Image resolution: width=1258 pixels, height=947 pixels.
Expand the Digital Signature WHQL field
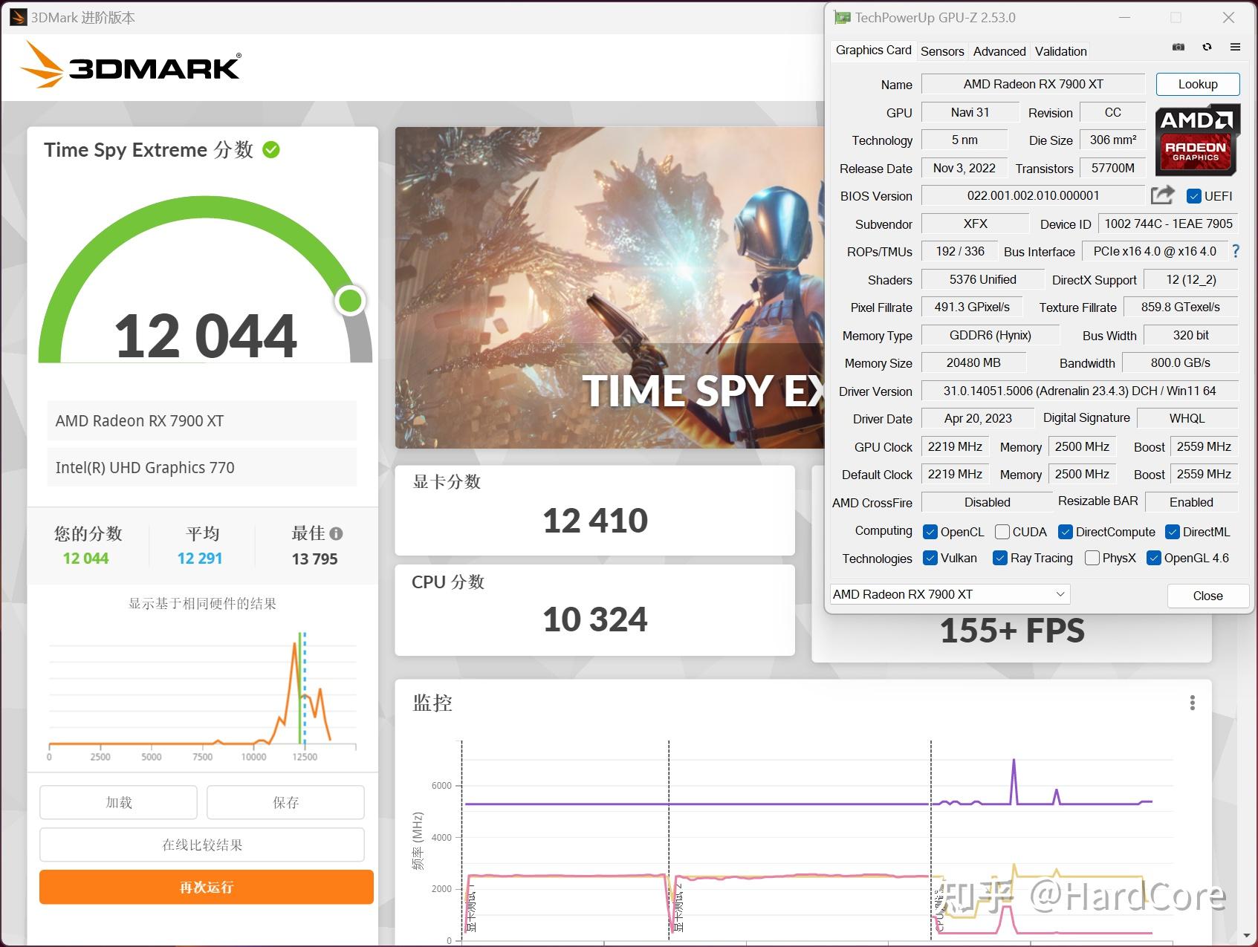pos(1187,417)
